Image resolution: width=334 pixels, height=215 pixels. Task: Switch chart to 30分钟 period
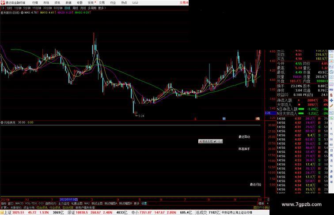point(48,8)
